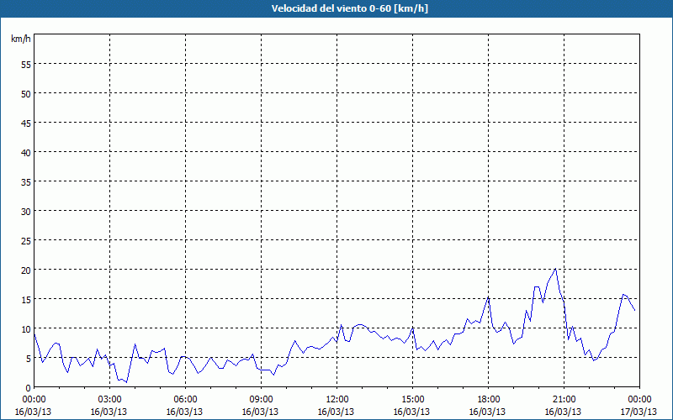Click the 06:00 time axis label
Screen dimensions: 673x420
[185, 400]
